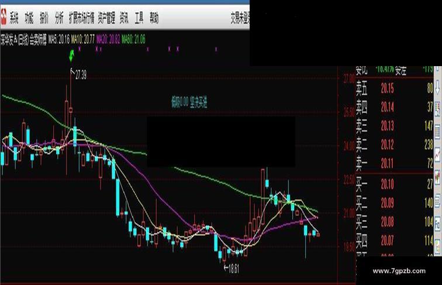Click the line chart icon in right sidebar
The image size is (442, 285).
[437, 154]
